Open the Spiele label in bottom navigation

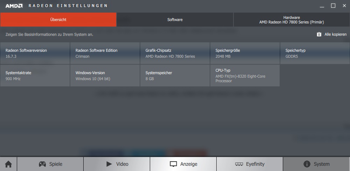(56, 164)
